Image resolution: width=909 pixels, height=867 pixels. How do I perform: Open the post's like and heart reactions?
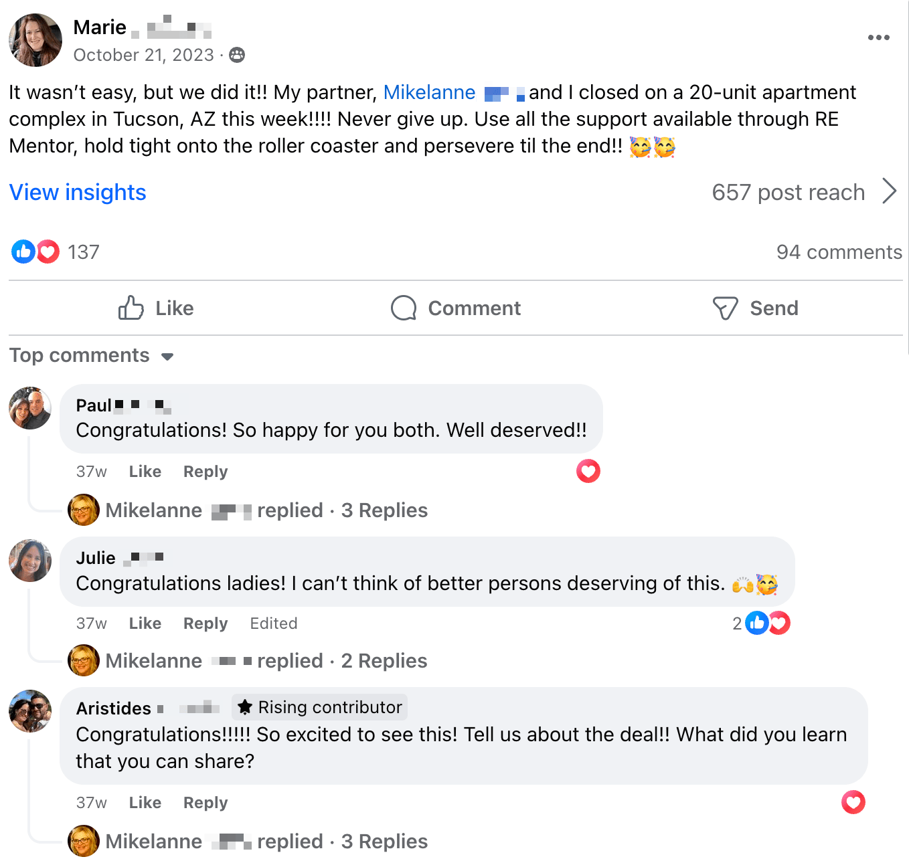pos(35,252)
